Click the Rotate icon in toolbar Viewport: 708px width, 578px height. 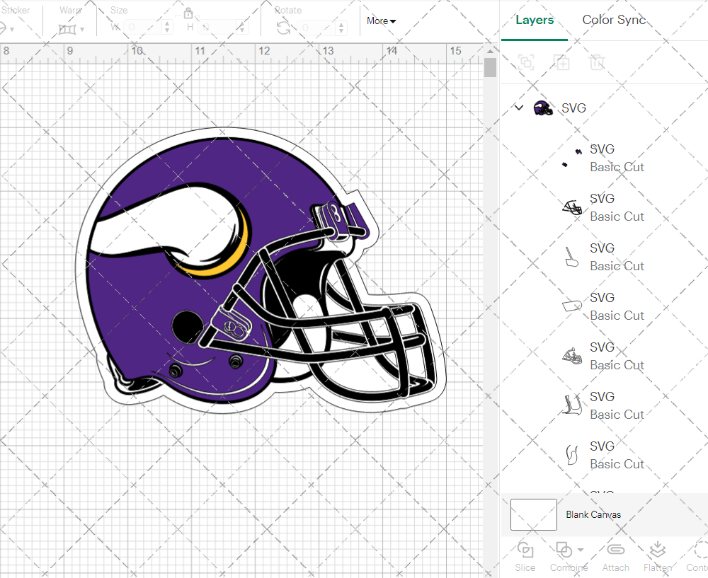(x=284, y=28)
